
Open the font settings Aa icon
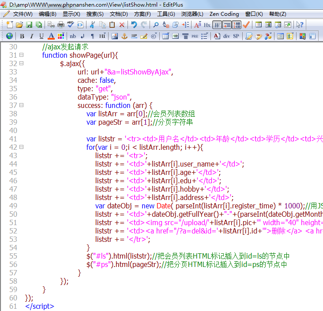tap(198, 25)
